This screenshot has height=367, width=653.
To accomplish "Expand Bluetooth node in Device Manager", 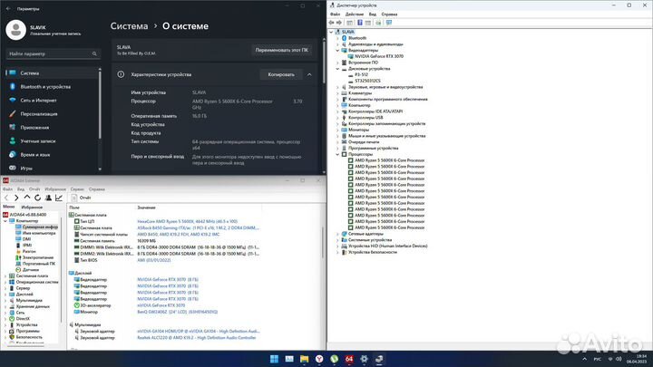I will 337,38.
